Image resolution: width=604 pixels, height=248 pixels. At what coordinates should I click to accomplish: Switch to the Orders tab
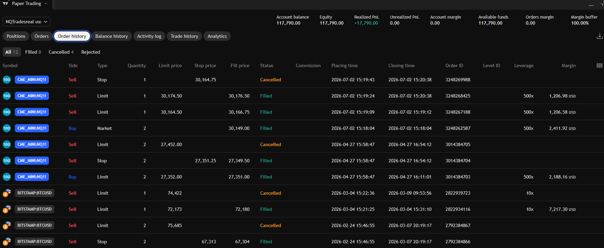(x=42, y=36)
